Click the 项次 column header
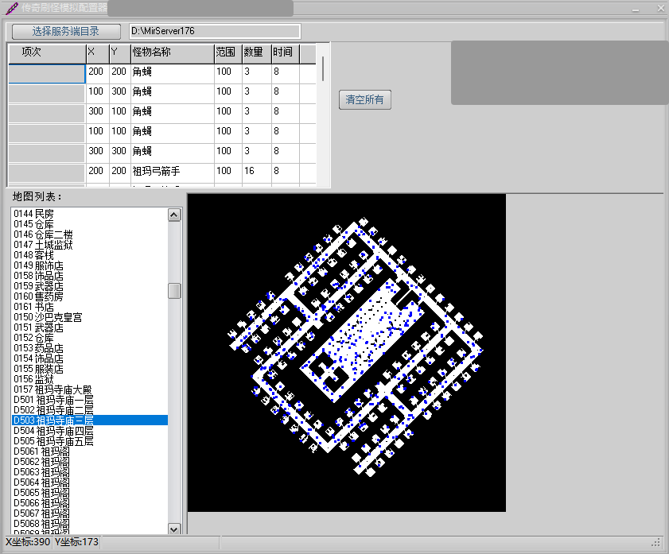The width and height of the screenshot is (669, 554). pyautogui.click(x=47, y=53)
